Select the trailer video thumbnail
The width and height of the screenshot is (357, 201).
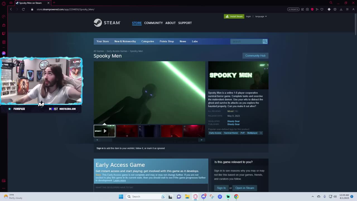point(104,131)
